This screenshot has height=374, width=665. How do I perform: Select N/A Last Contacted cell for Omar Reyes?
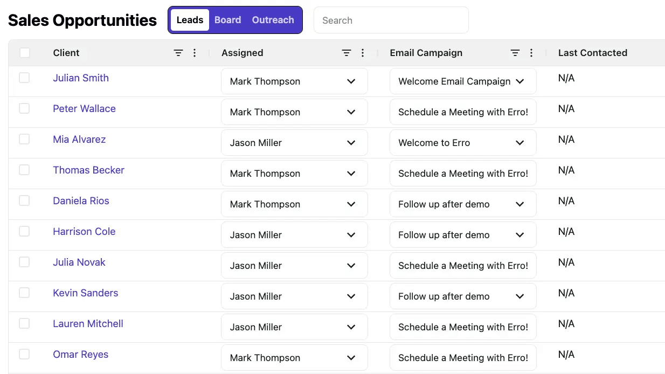[x=566, y=355]
